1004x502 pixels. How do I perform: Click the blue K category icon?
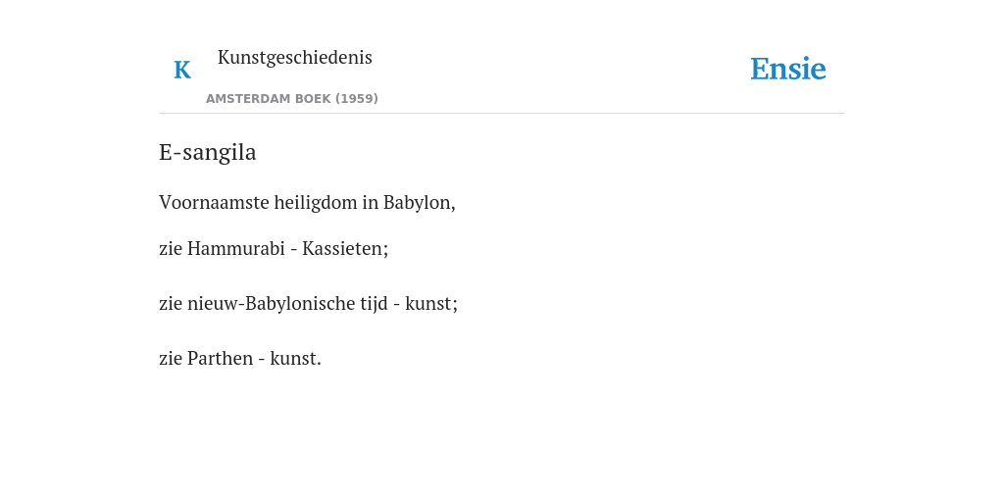(x=182, y=70)
